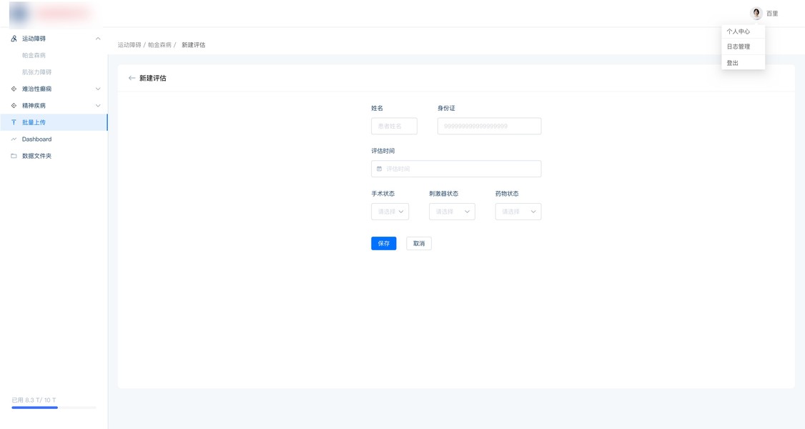
Task: Expand the 难治性癫痫 menu chevron
Action: 98,89
